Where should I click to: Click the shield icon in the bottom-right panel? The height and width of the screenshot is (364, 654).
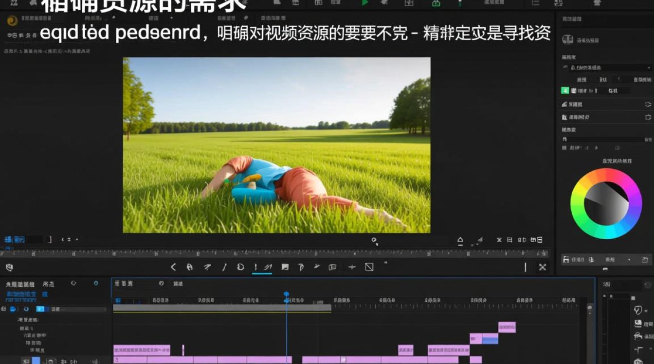coord(638,311)
